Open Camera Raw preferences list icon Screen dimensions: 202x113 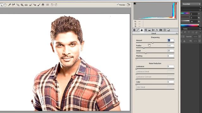tap(48, 5)
